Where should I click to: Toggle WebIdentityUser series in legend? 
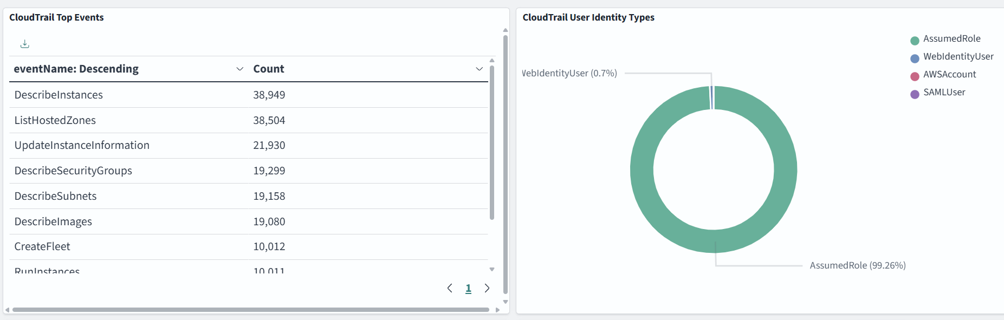[x=958, y=57]
